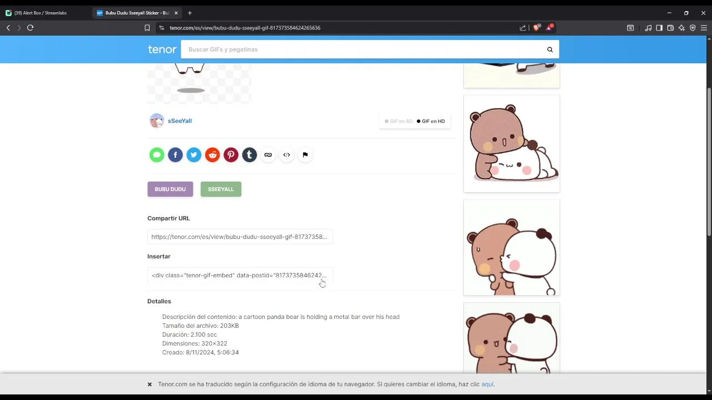Dismiss language notice with X icon
The height and width of the screenshot is (400, 712).
point(150,384)
